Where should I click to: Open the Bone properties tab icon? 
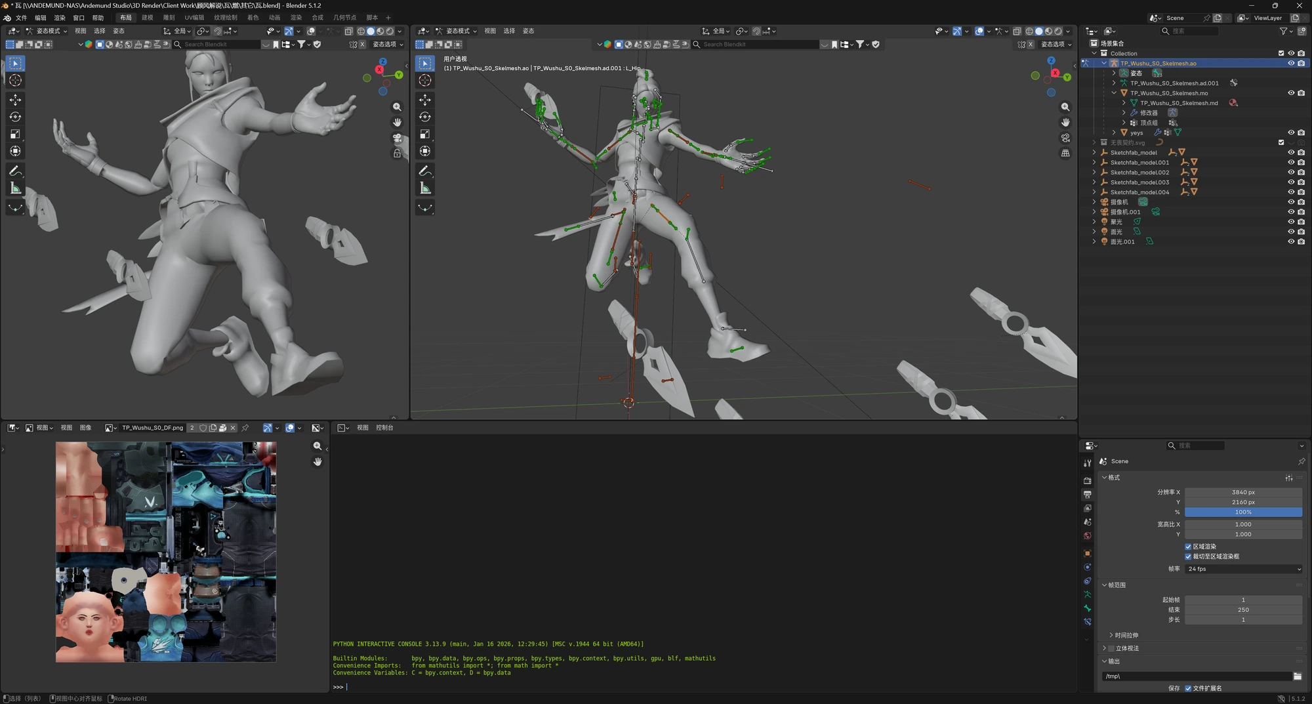tap(1087, 608)
